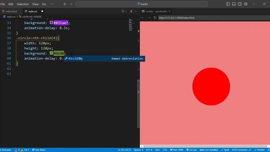Go forward using title bar arrow
270x152 pixels.
click(71, 4)
